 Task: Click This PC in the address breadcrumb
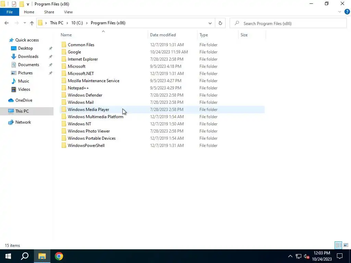point(57,23)
